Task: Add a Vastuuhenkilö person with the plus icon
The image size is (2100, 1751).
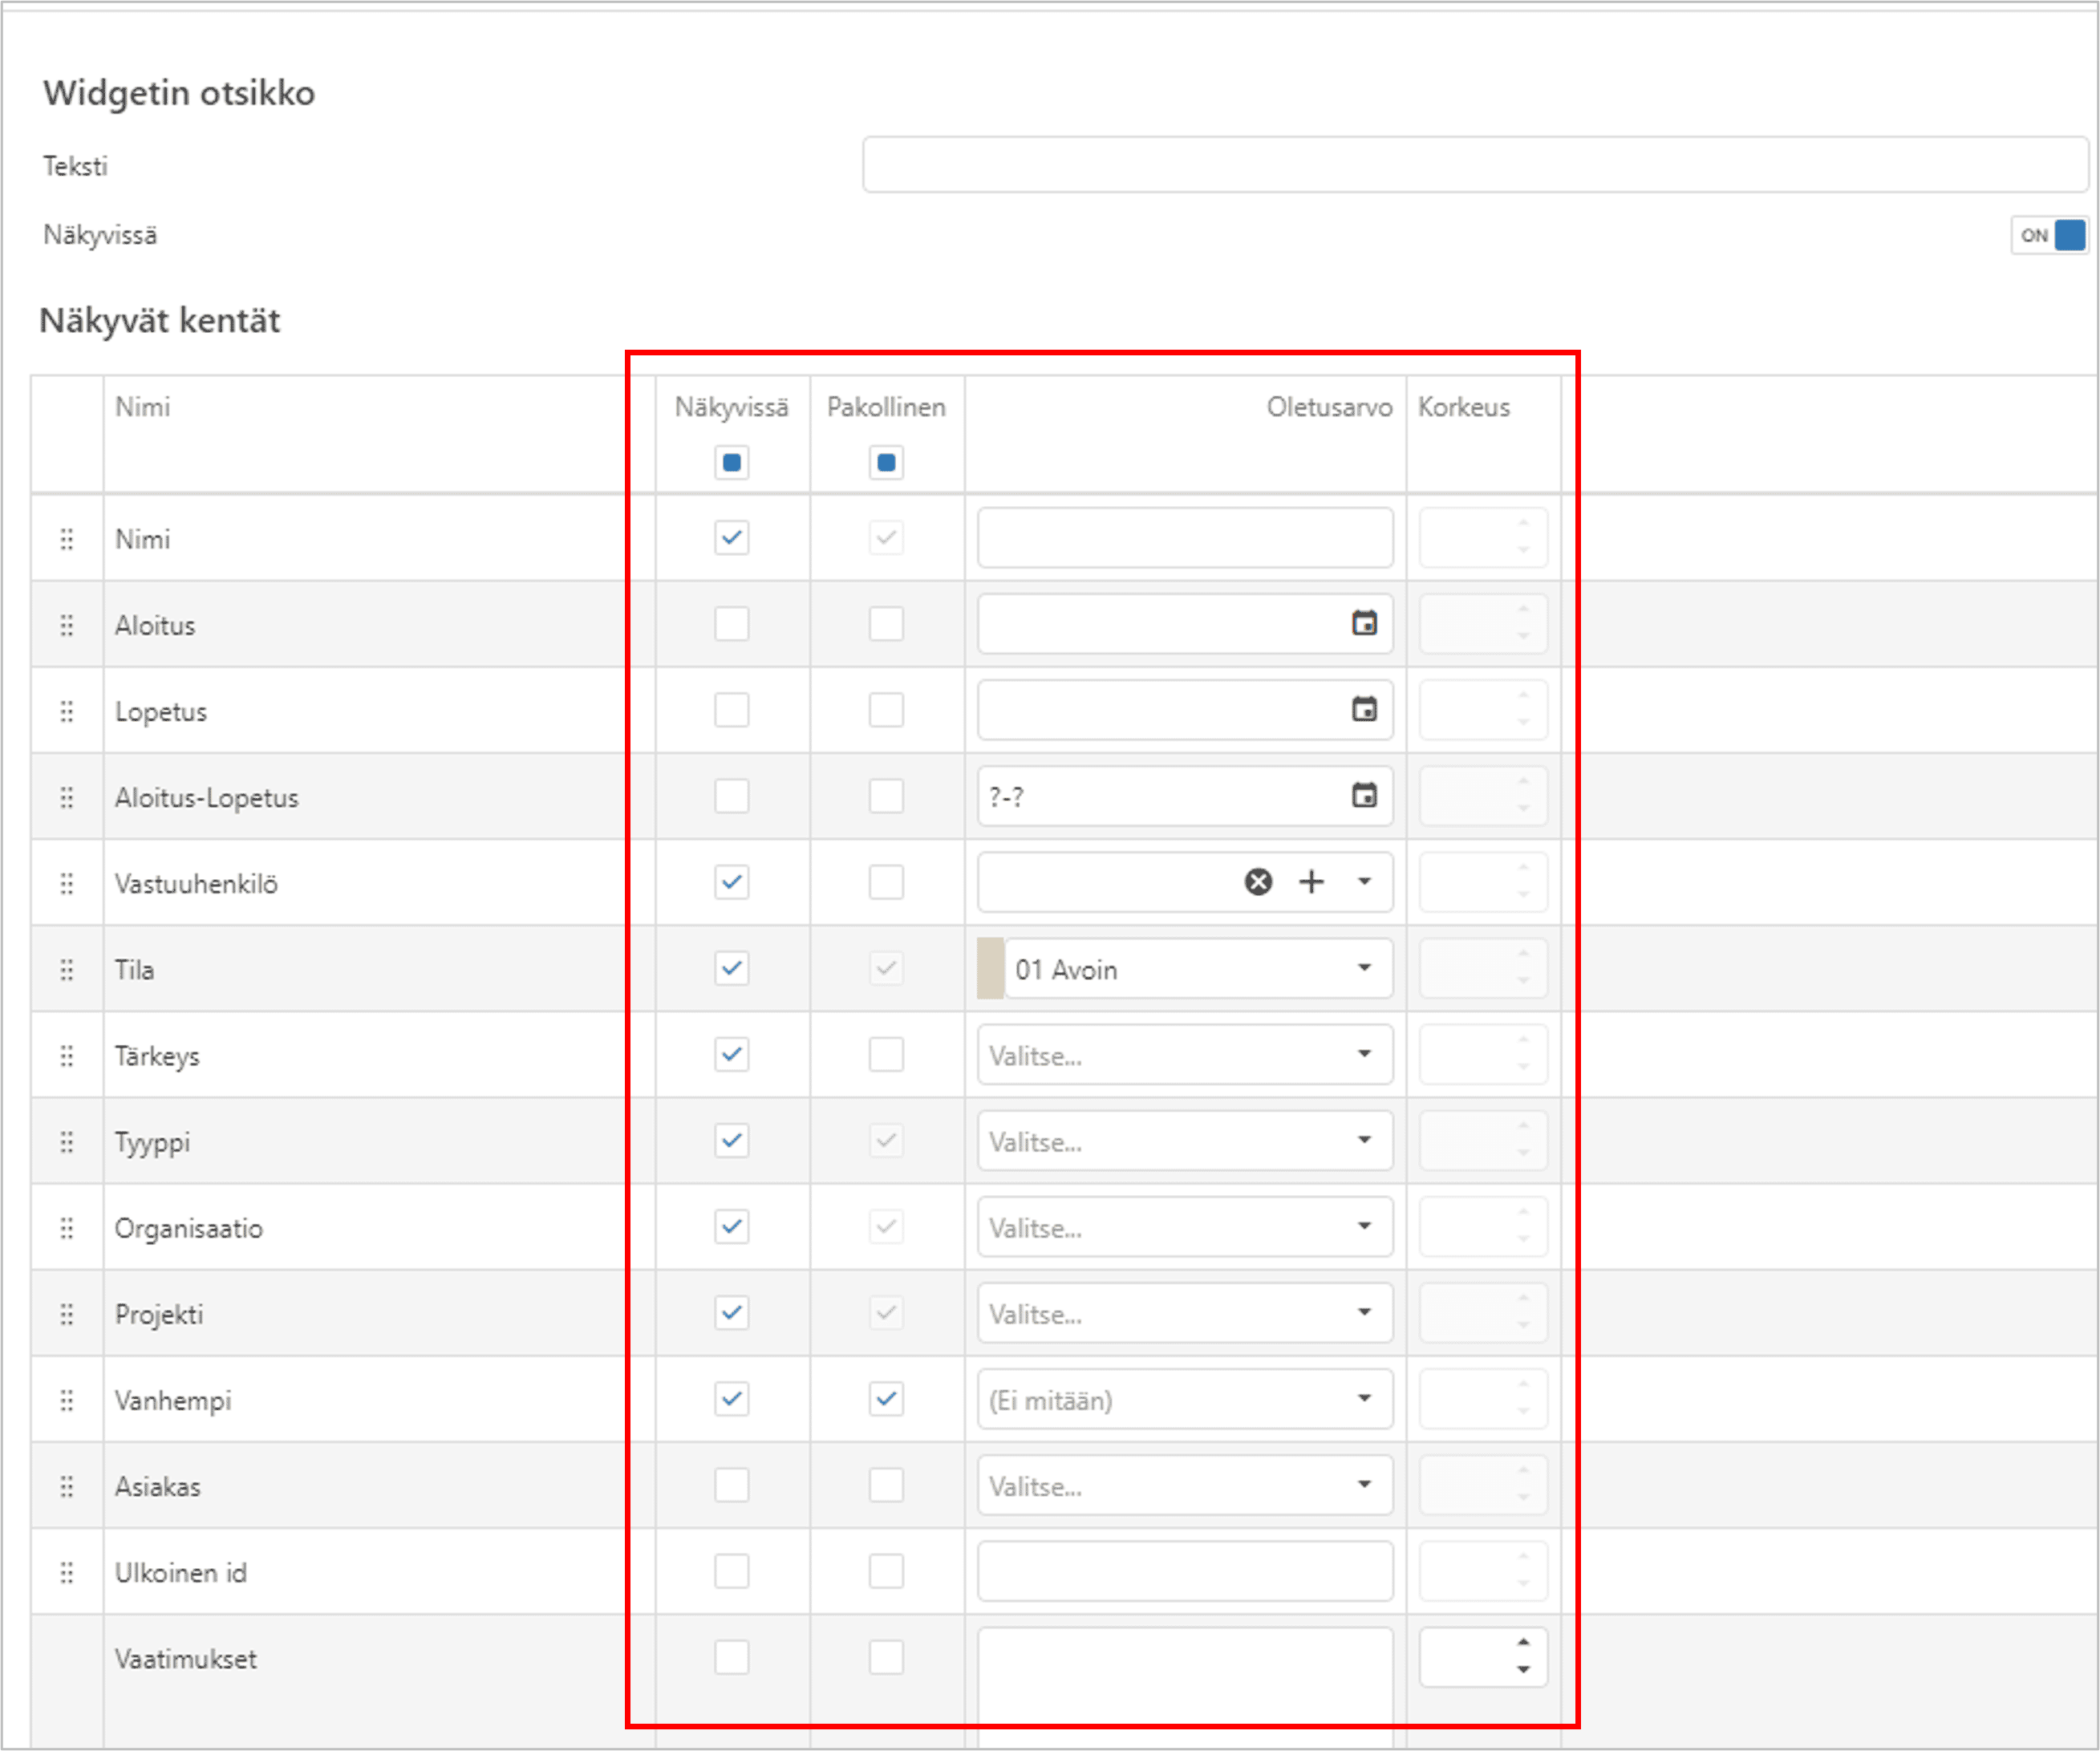Action: coord(1311,881)
